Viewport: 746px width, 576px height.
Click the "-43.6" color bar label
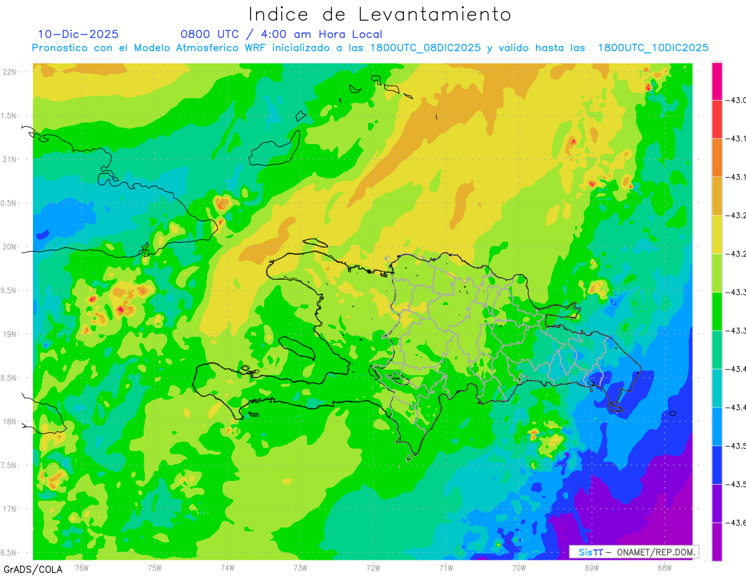[736, 523]
